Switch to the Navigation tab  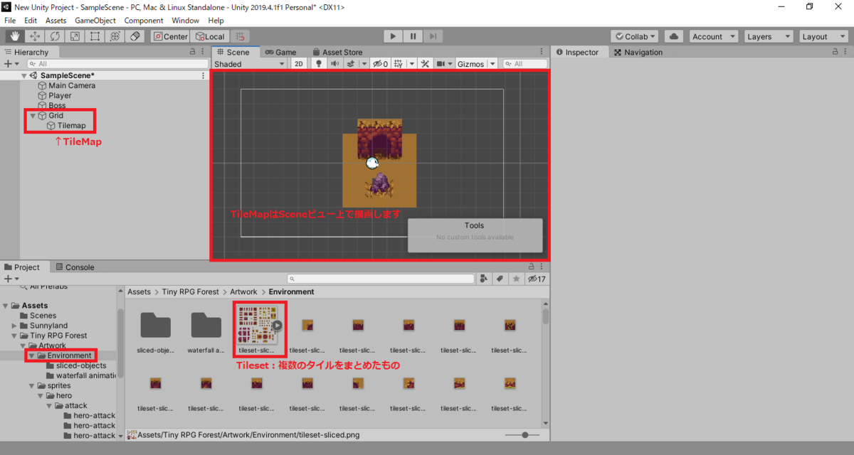(x=638, y=52)
